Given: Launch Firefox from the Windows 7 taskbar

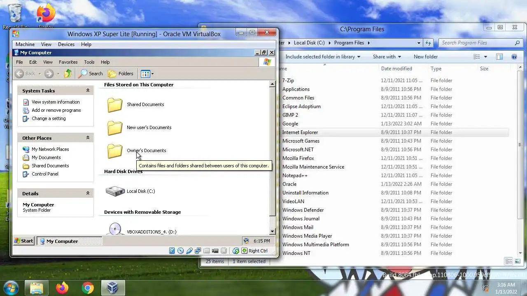Looking at the screenshot, I should 62,288.
